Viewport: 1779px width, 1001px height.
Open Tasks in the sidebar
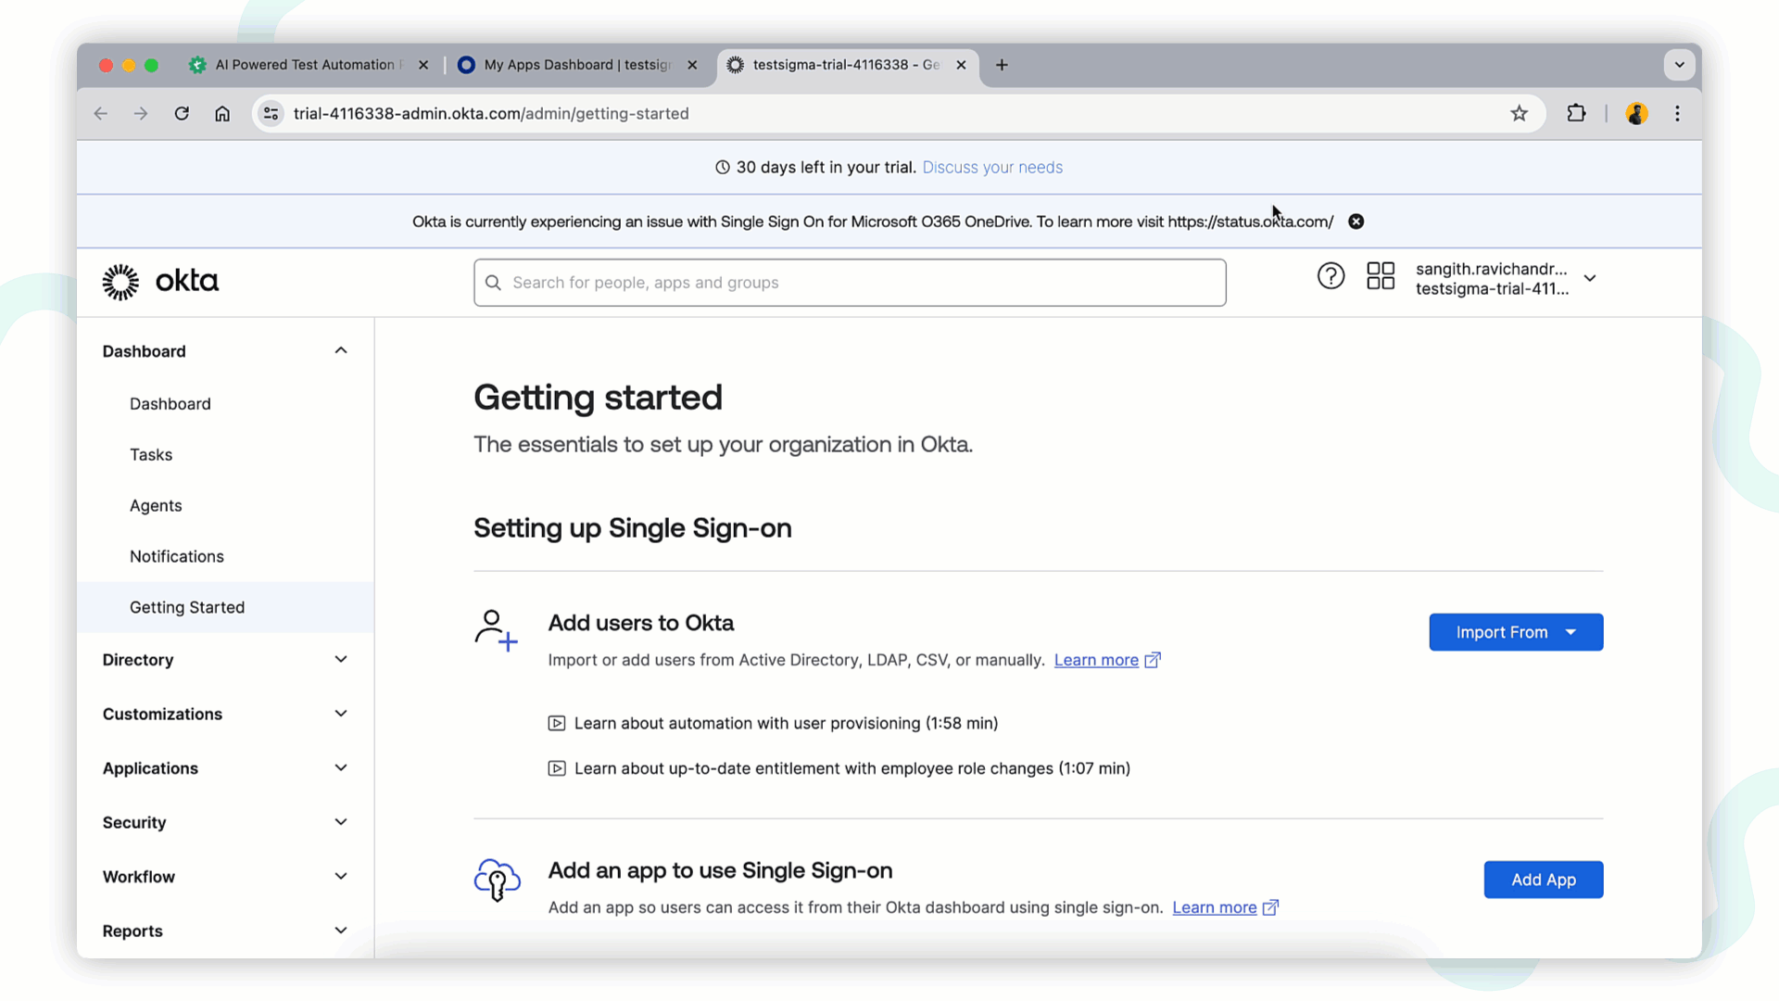pyautogui.click(x=151, y=455)
